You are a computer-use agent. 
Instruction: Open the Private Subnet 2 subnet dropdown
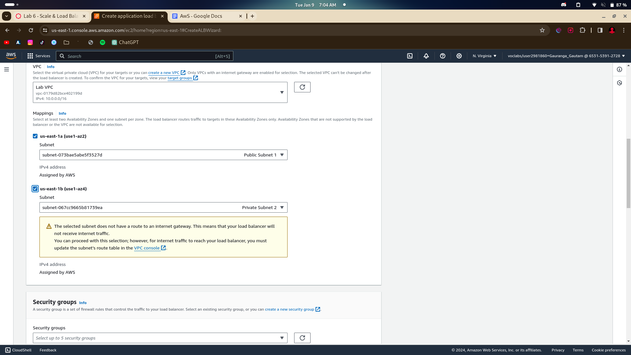163,207
